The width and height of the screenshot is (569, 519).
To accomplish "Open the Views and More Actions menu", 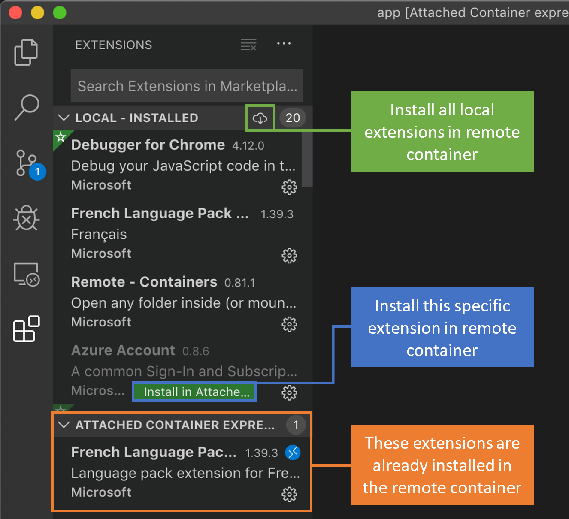I will tap(284, 44).
